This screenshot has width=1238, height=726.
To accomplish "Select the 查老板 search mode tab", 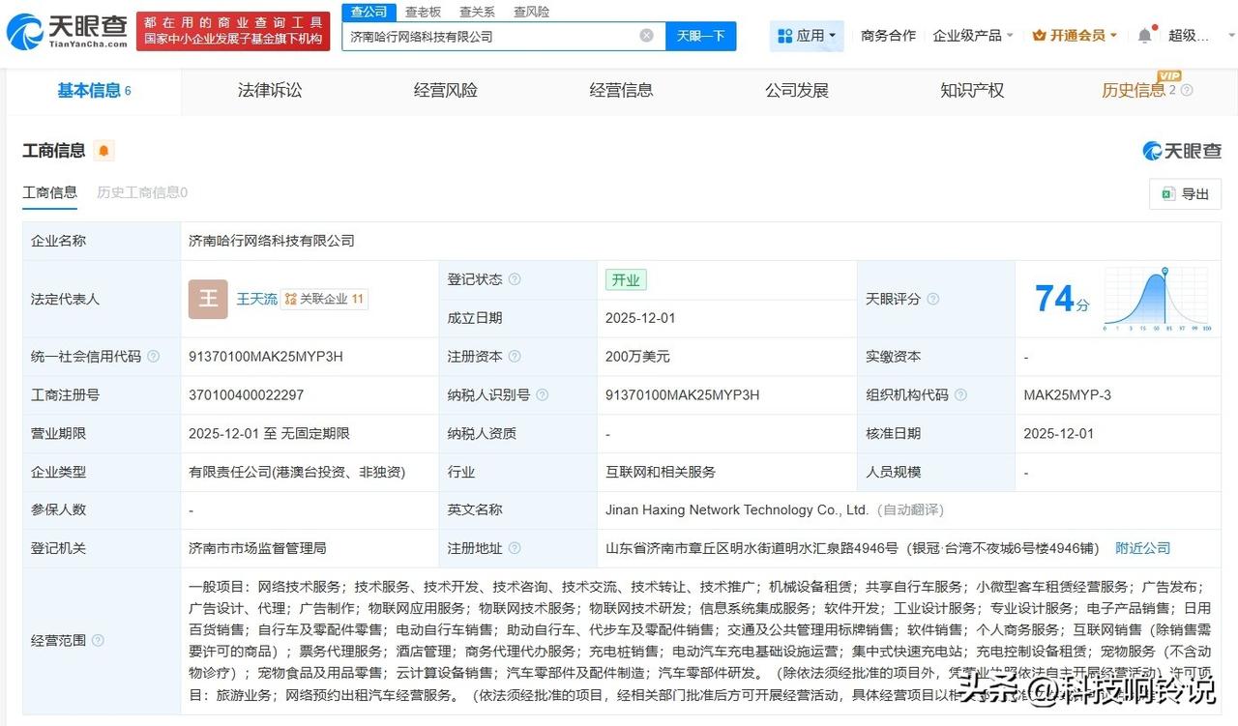I will 423,12.
